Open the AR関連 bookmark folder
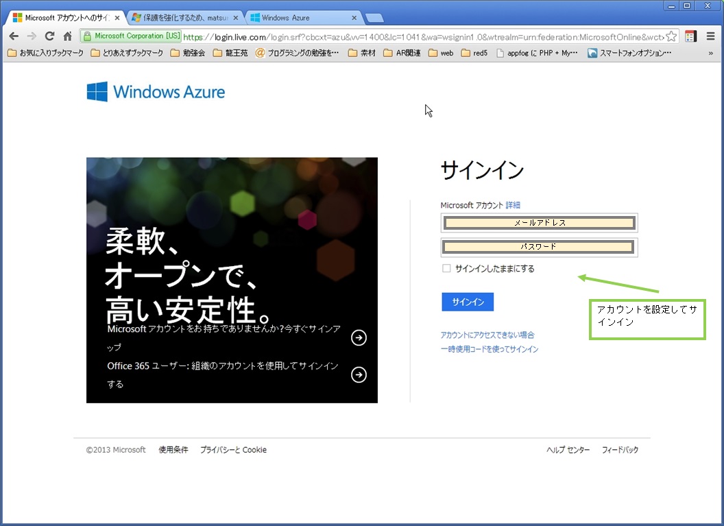Viewport: 724px width, 526px height. [x=402, y=53]
